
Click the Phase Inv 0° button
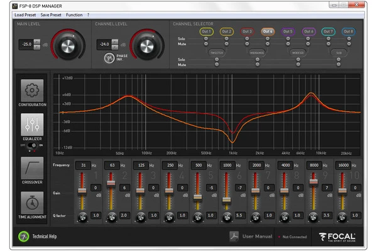pyautogui.click(x=109, y=58)
